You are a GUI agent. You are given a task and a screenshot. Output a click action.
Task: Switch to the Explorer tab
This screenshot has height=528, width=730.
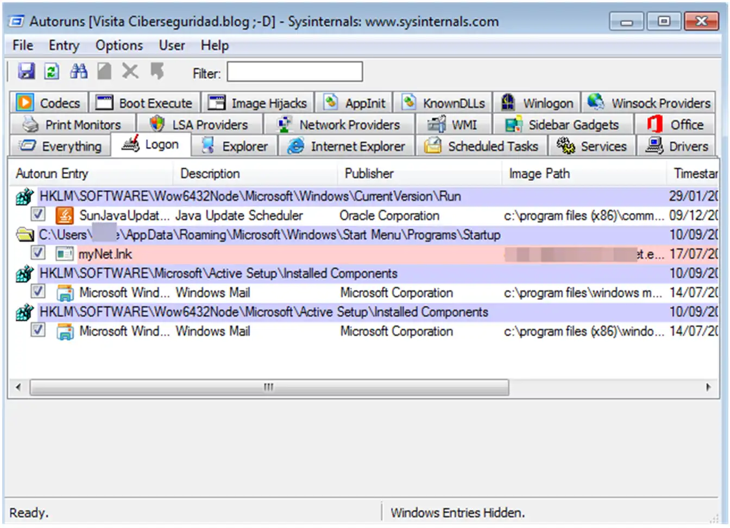235,146
